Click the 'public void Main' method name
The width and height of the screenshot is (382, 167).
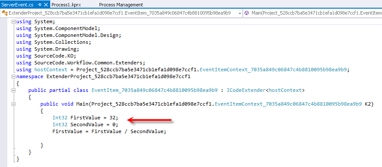pos(82,104)
